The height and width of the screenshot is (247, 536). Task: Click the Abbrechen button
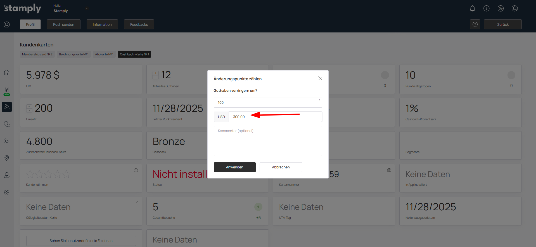281,167
